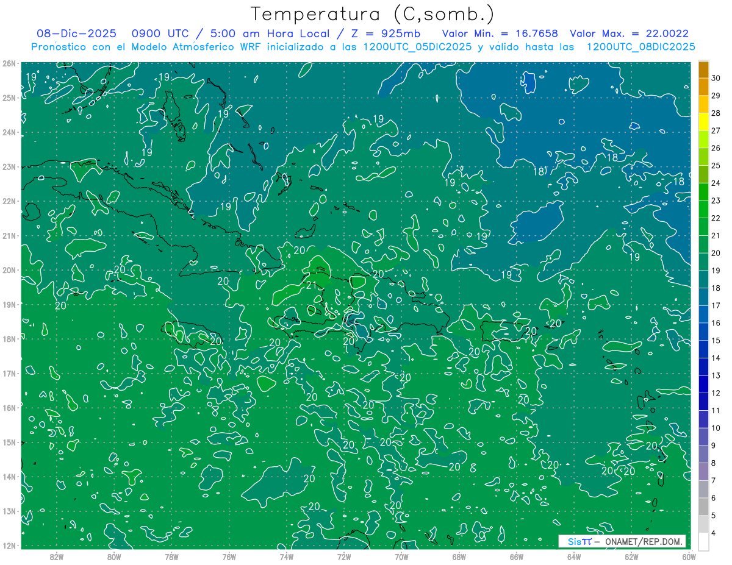Click the '66W' longitude axis label

(516, 556)
